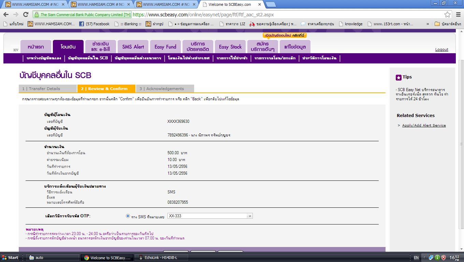Open a new browser tab
Viewport: 464px width, 262px height.
click(x=271, y=4)
